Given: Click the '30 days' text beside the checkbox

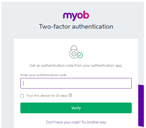Looking at the screenshot, I should coord(62,96).
